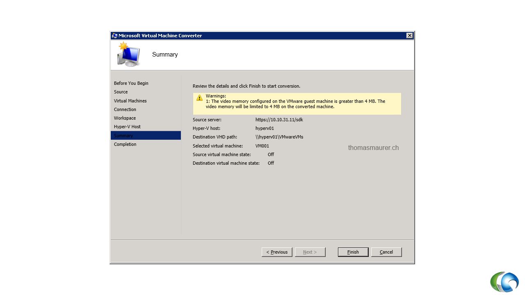Viewport: 525px width, 295px height.
Task: Click the Finish button to start conversion
Action: [353, 252]
